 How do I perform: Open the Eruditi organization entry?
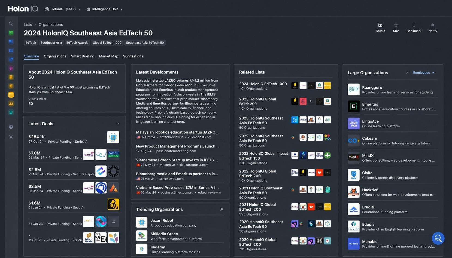coord(393,209)
